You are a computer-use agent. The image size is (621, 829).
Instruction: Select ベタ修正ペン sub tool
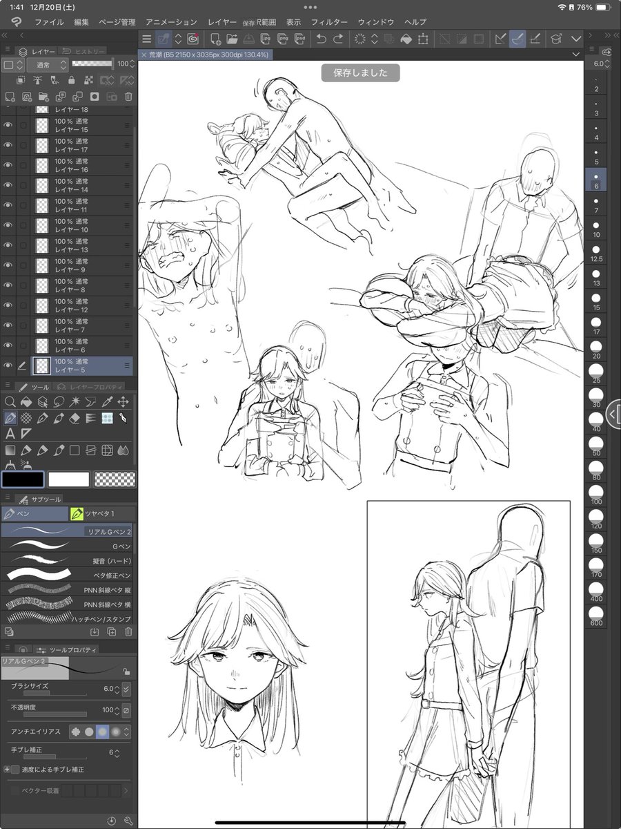pyautogui.click(x=68, y=575)
